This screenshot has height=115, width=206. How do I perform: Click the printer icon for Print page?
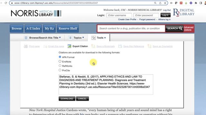[x=26, y=46]
